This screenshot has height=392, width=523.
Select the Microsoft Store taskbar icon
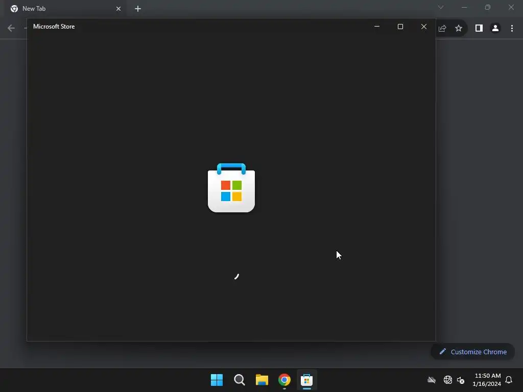(x=307, y=380)
